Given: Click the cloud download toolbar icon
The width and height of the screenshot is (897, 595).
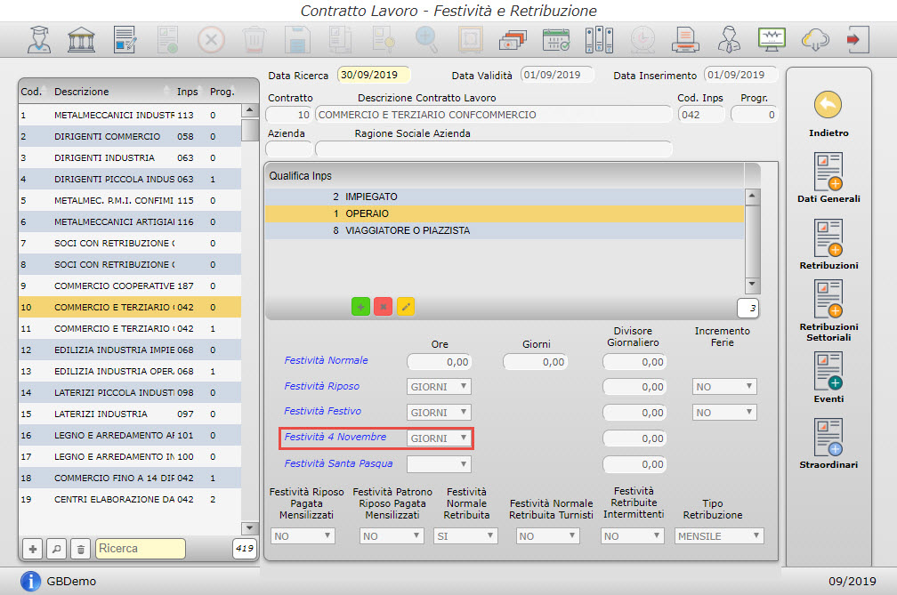Looking at the screenshot, I should click(x=815, y=40).
